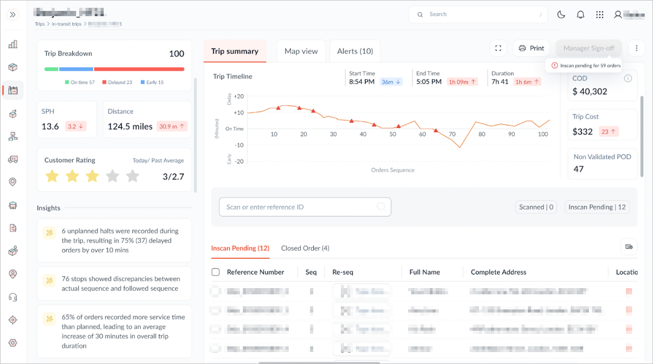
Task: Click the Delayed 23 legend
Action: click(117, 82)
